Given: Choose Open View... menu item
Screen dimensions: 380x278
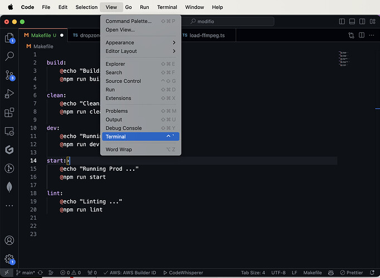Looking at the screenshot, I should point(140,29).
